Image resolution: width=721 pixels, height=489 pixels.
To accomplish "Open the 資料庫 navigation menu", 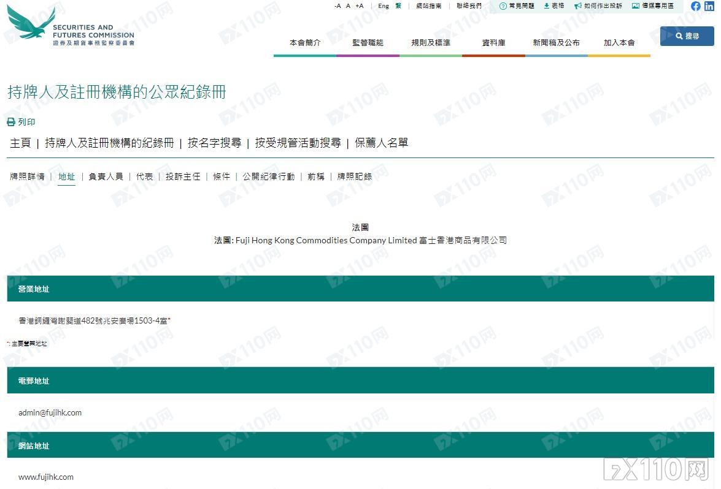I will click(x=494, y=42).
